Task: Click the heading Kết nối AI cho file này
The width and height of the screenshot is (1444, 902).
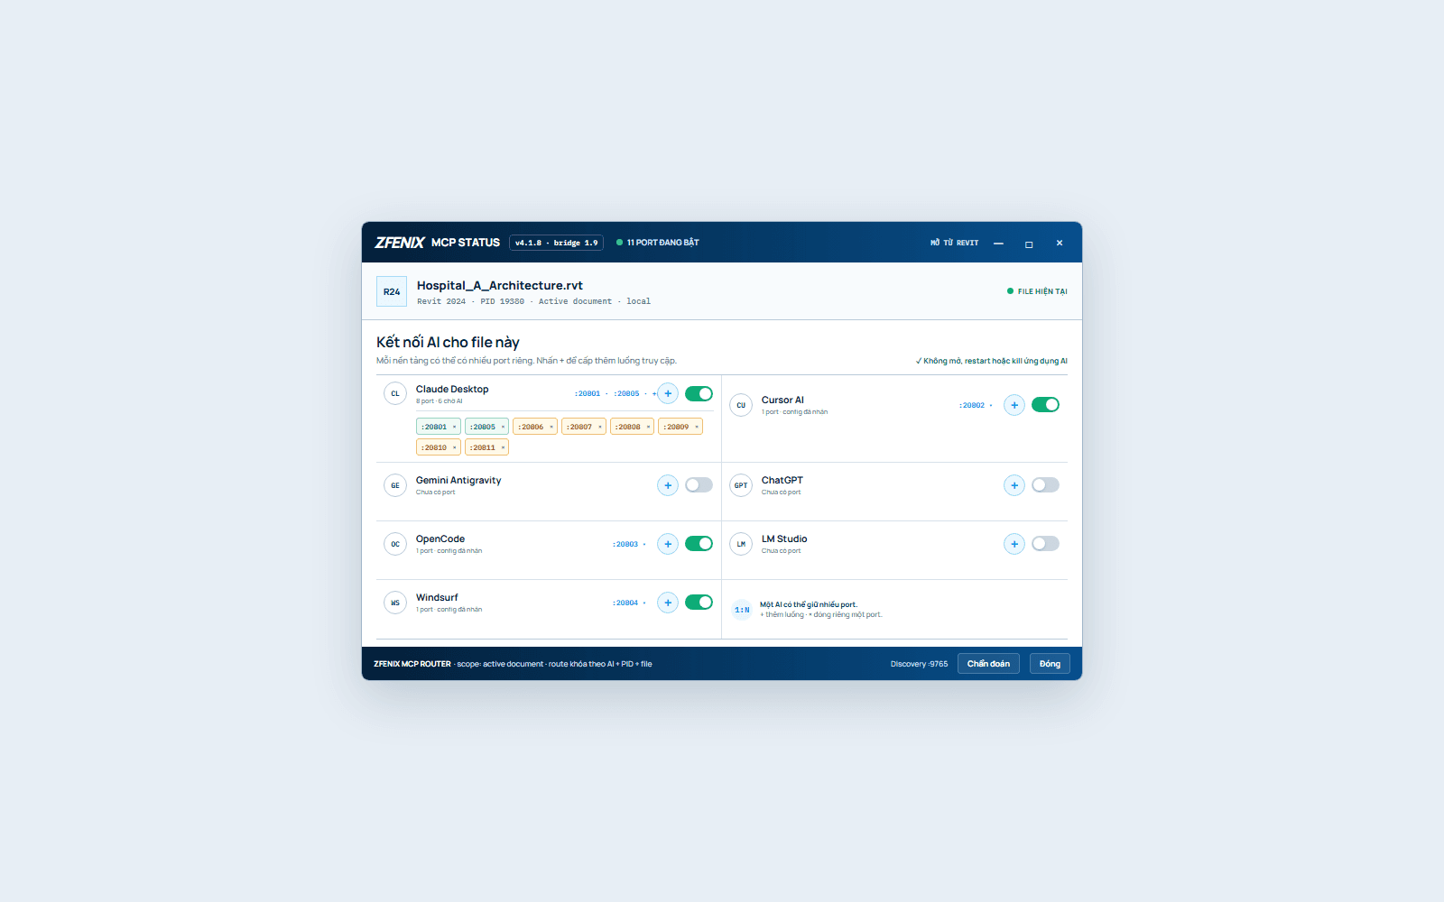Action: pos(448,342)
